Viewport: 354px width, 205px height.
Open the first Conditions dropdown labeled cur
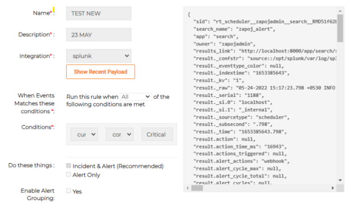(84, 134)
